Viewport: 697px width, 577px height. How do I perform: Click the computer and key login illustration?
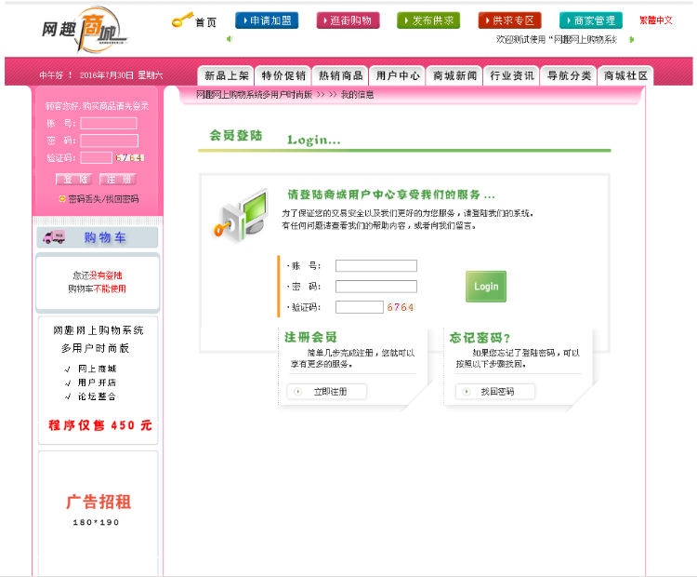pyautogui.click(x=241, y=215)
